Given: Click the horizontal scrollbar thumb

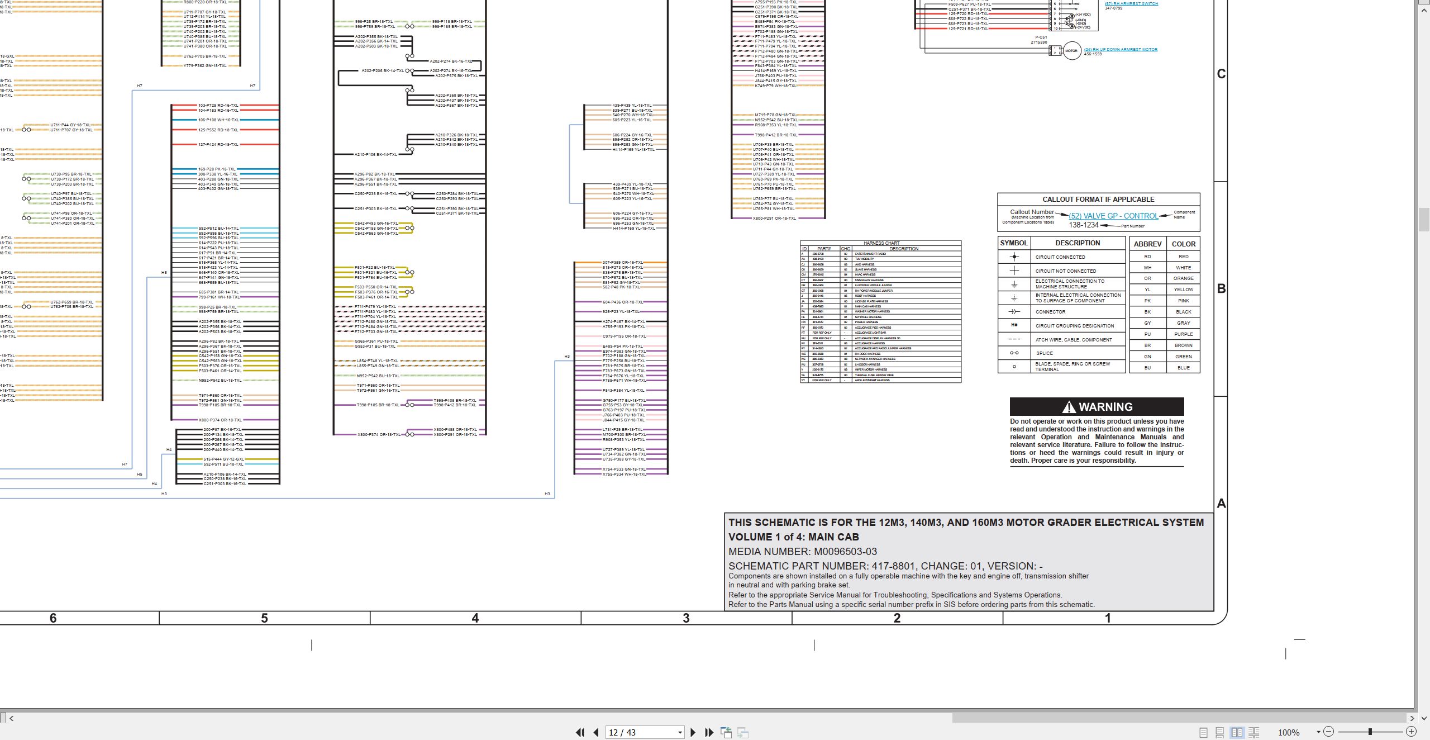Looking at the screenshot, I should [x=1179, y=718].
